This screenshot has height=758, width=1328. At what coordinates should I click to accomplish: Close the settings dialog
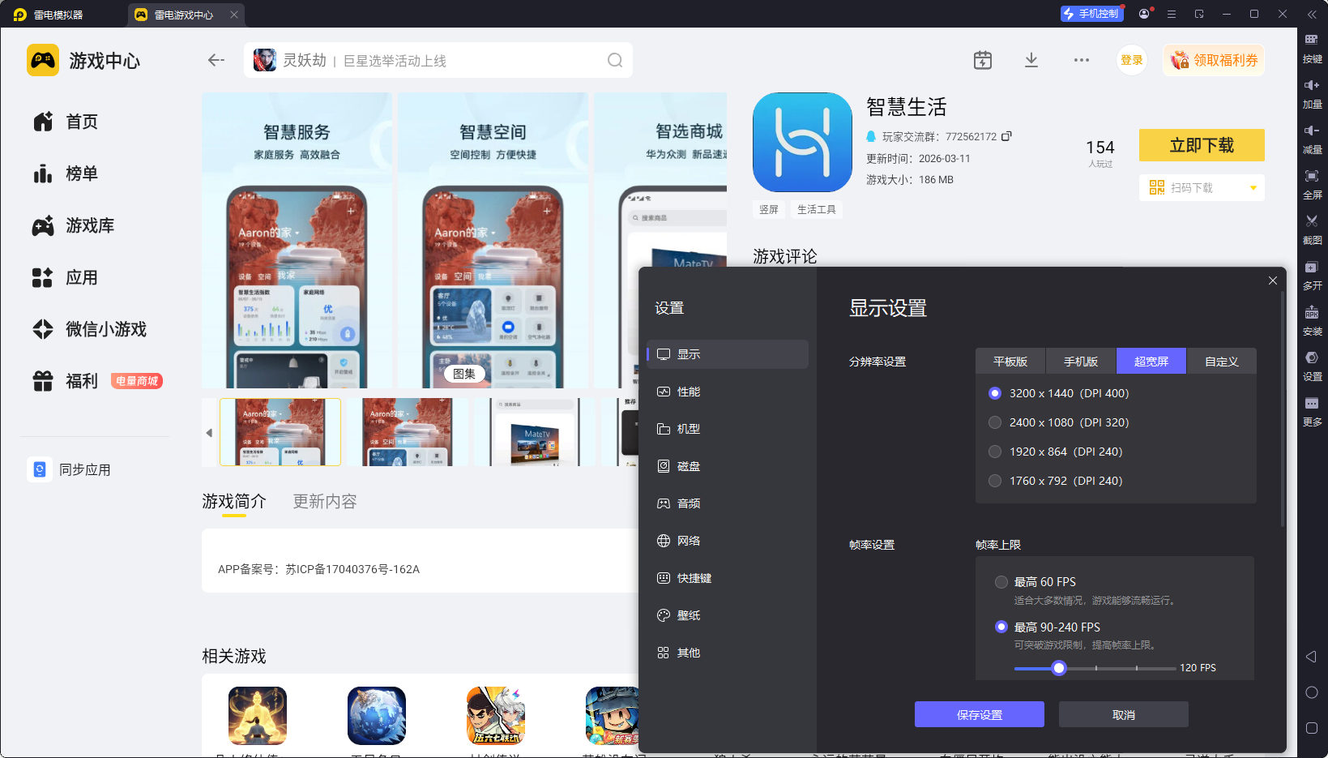tap(1273, 281)
